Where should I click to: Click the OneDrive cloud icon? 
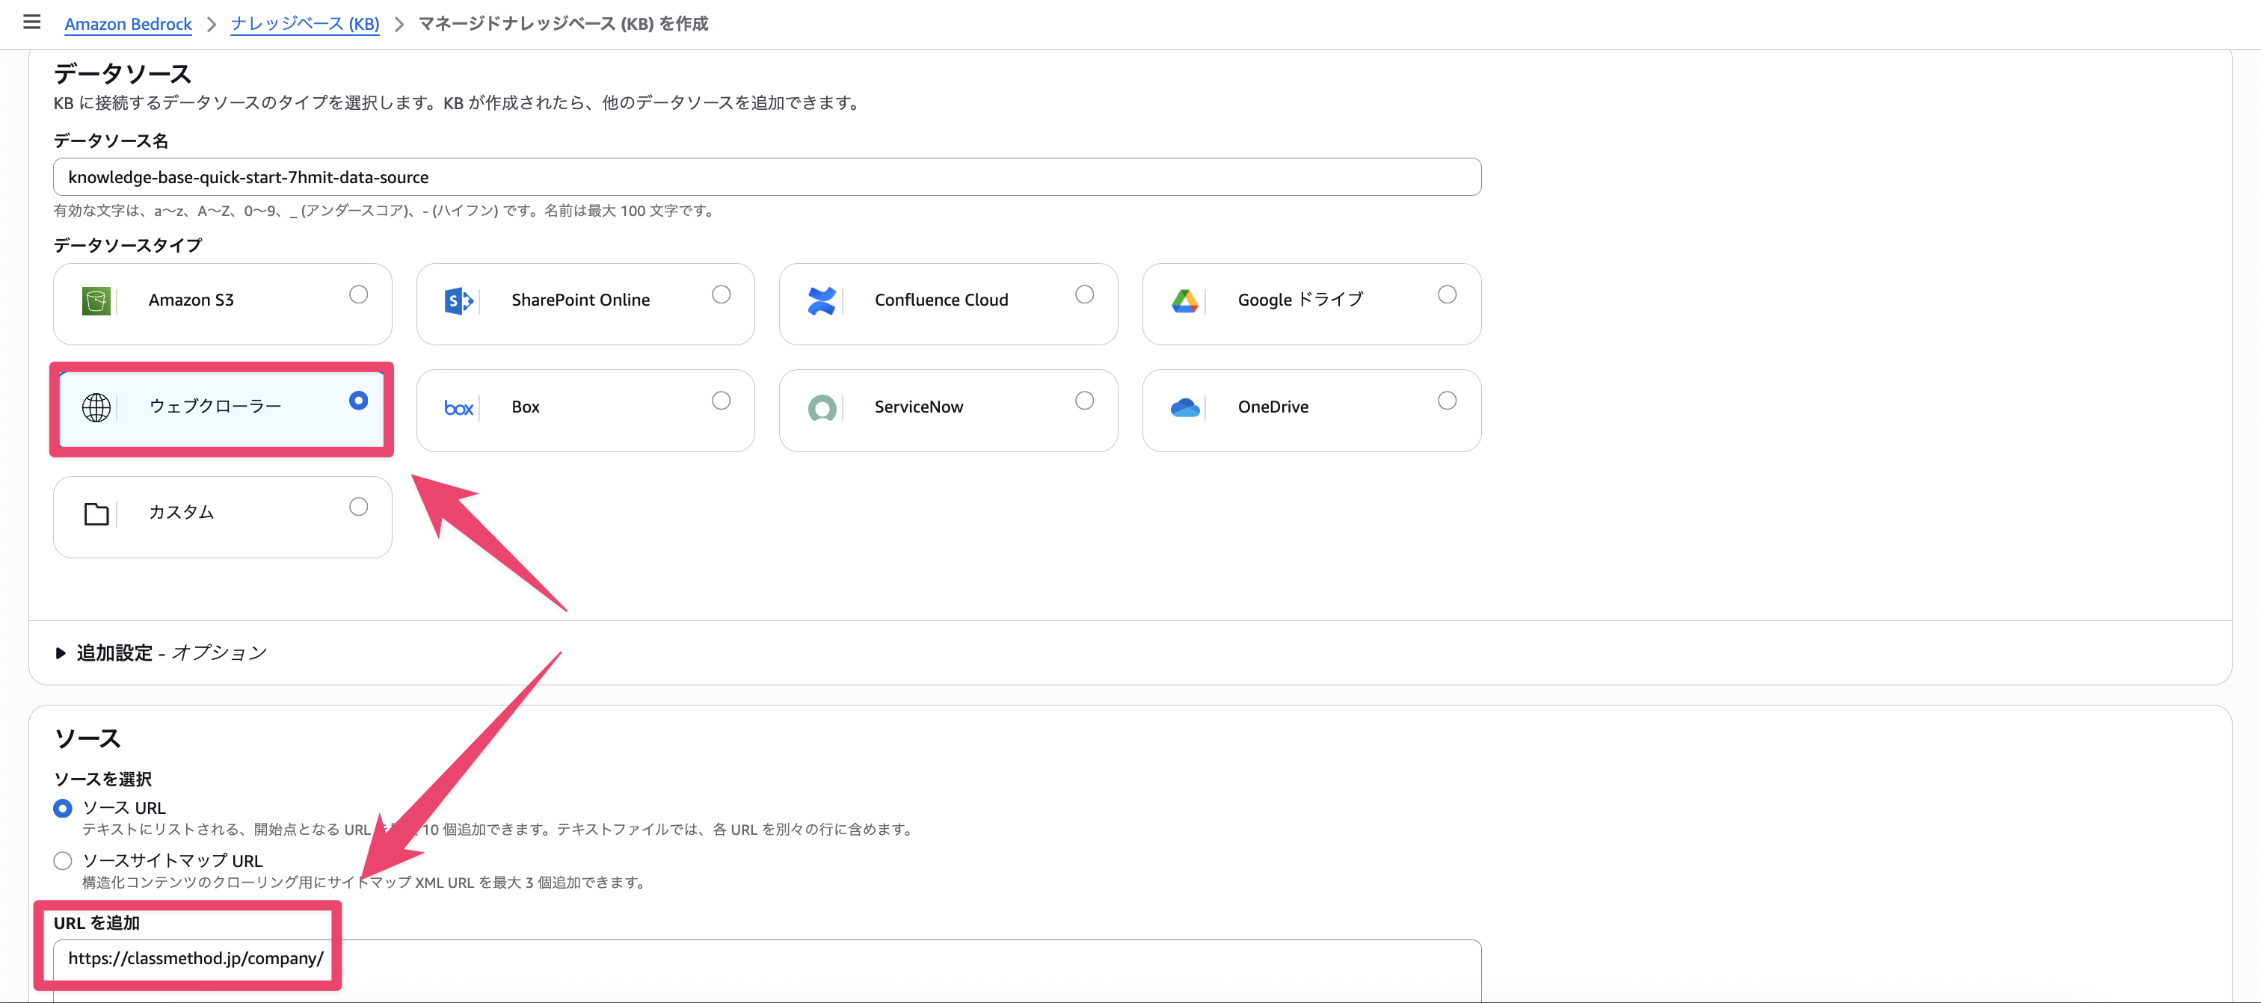pos(1185,408)
